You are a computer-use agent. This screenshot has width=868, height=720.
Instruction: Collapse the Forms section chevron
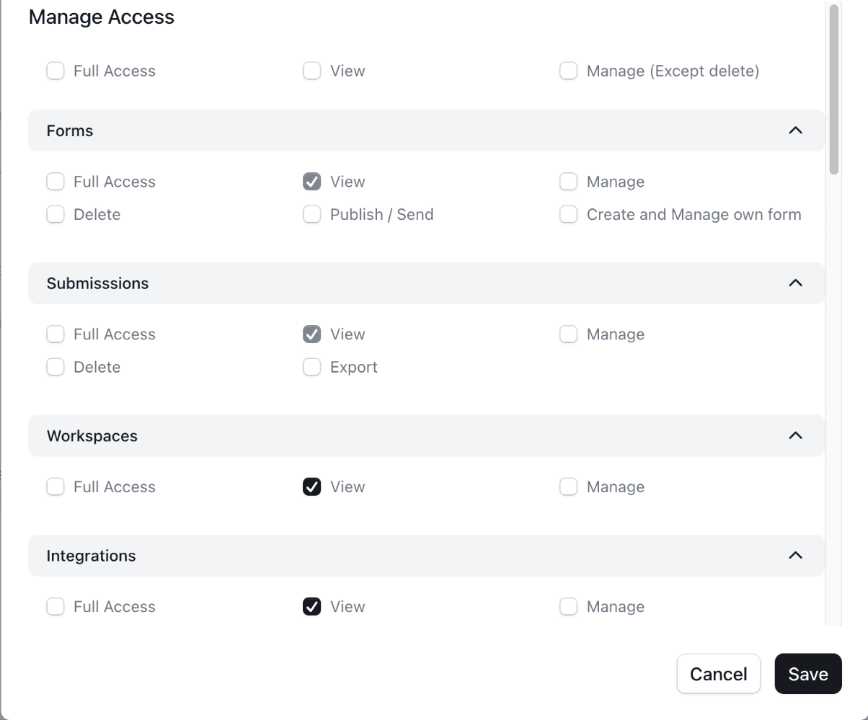tap(796, 130)
